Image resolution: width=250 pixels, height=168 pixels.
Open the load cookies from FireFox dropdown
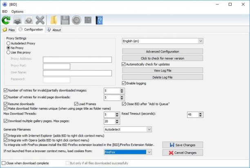[x=128, y=152]
